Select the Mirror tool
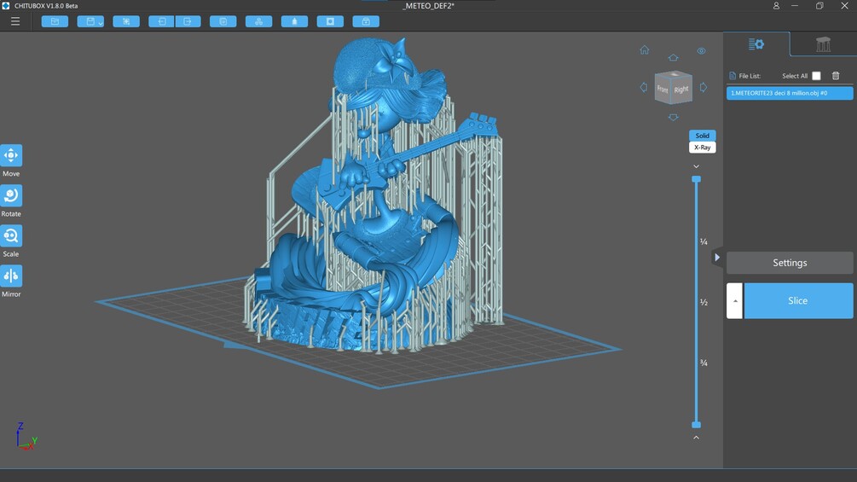 click(11, 276)
